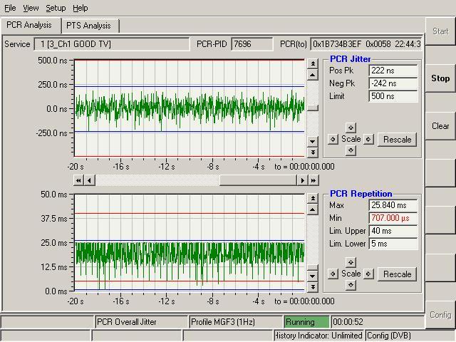The height and width of the screenshot is (342, 456).
Task: Jump to end of time axis scrollbar
Action: click(313, 181)
